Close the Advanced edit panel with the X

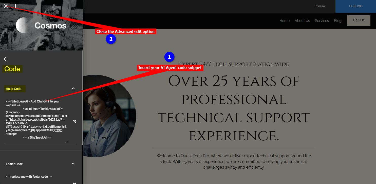pos(6,6)
